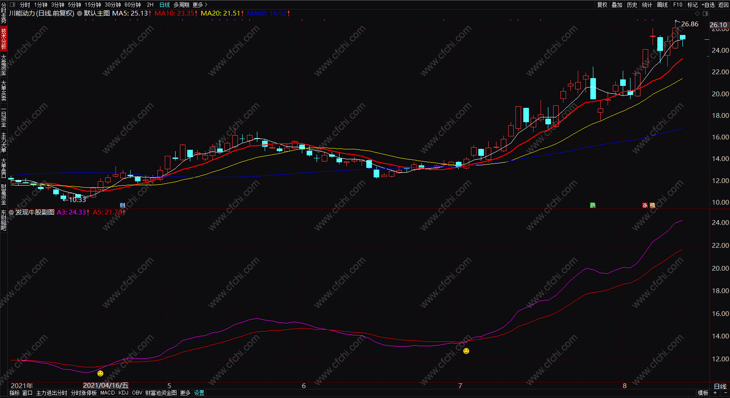Click the smiley signal near April
This screenshot has width=730, height=398.
pos(100,373)
